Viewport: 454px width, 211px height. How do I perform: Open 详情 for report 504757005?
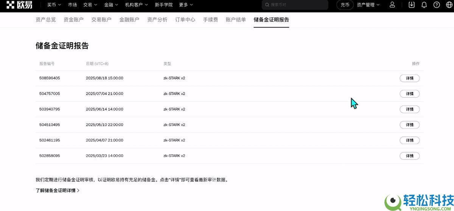(410, 94)
